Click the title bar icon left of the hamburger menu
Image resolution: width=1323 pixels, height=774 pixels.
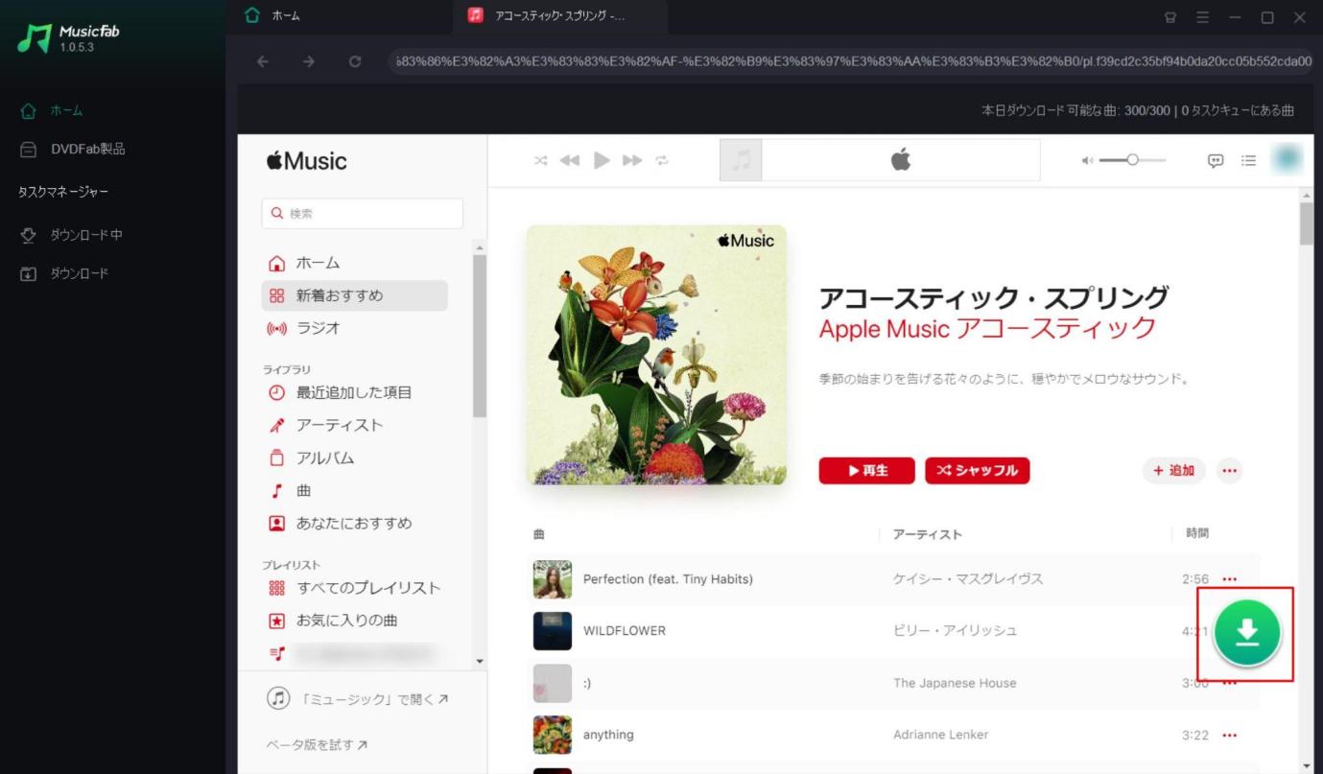click(1169, 17)
